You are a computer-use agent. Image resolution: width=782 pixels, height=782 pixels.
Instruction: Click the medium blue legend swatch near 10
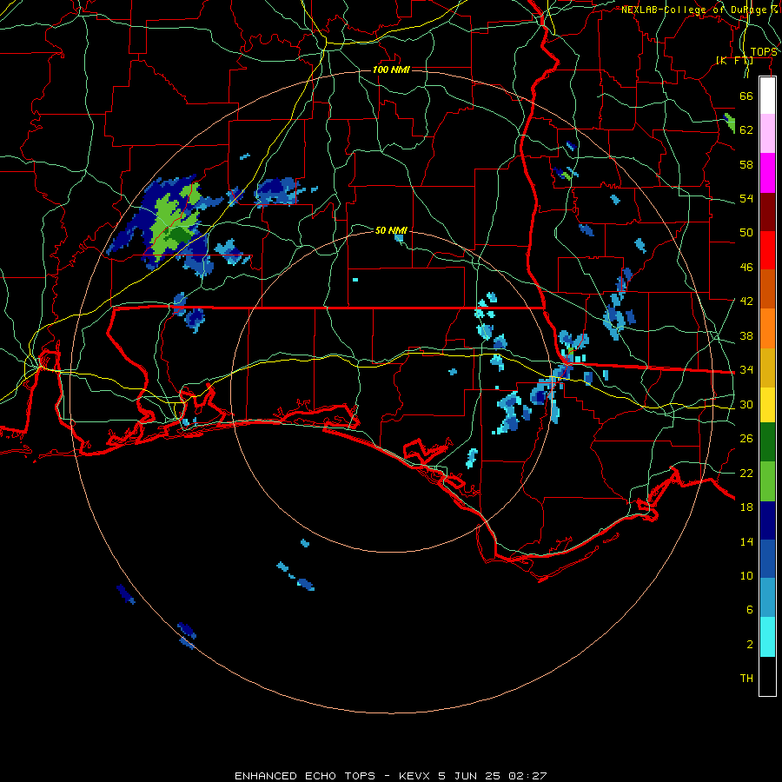coord(767,559)
